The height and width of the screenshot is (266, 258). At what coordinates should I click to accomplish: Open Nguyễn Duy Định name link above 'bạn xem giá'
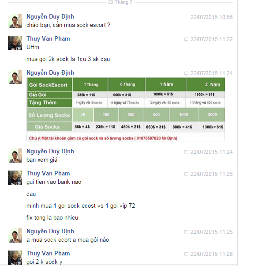point(50,151)
